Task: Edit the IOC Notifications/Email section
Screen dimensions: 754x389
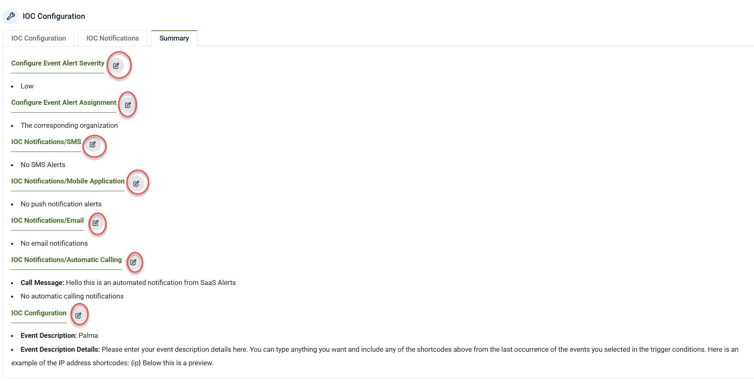Action: (x=96, y=223)
